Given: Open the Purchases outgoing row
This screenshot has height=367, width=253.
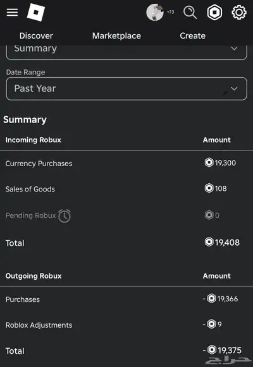Looking at the screenshot, I should (x=126, y=299).
